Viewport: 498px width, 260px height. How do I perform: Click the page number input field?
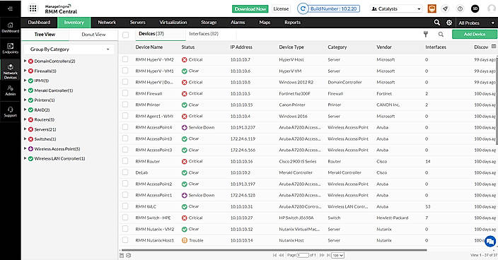tap(303, 255)
